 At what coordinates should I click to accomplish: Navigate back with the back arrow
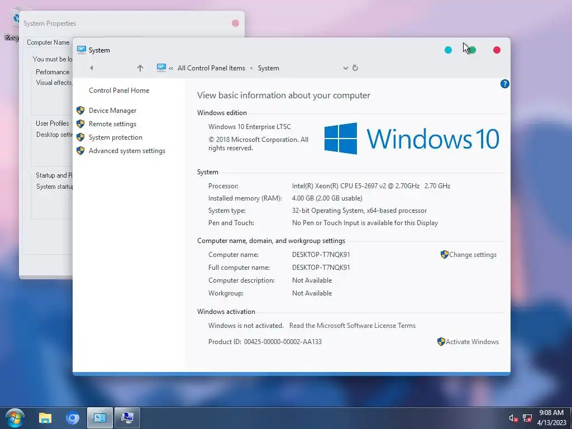click(92, 68)
